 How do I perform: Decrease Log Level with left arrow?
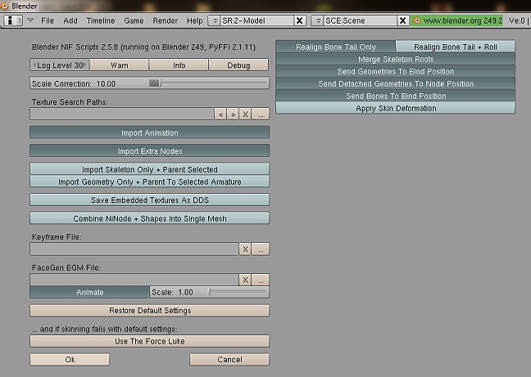[x=34, y=65]
